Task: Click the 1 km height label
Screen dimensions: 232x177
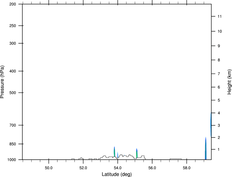Action: [219, 149]
